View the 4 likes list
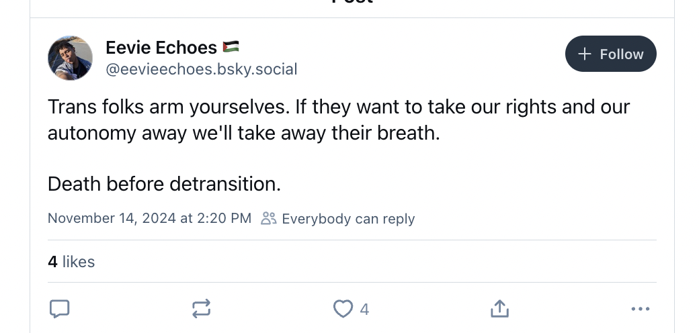The height and width of the screenshot is (333, 699). click(71, 262)
